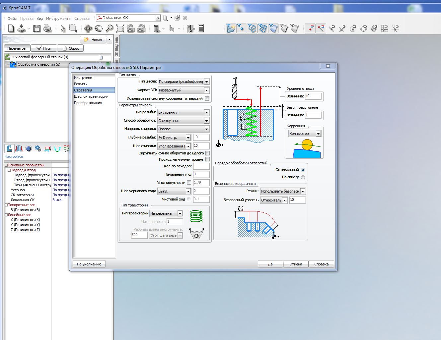Create a new project with the blank page icon
The image size is (441, 340).
(x=11, y=29)
